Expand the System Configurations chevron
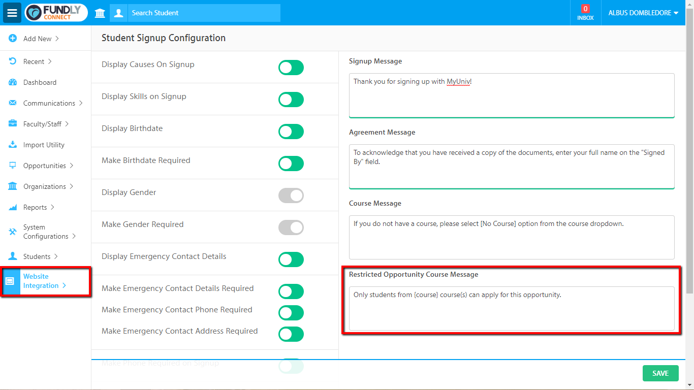Image resolution: width=694 pixels, height=390 pixels. click(74, 236)
